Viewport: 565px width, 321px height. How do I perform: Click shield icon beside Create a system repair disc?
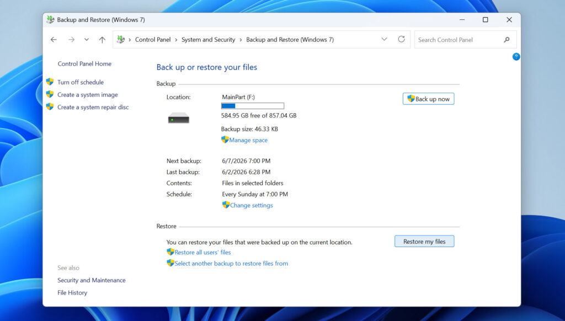click(x=50, y=106)
